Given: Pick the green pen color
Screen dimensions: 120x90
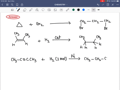Looking at the screenshot, I should tap(73, 10).
